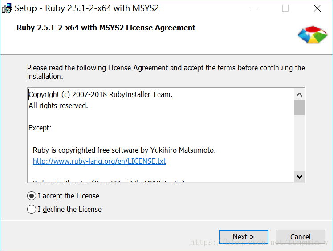The image size is (333, 251).
Task: Click the RubyInstaller gem logo
Action: point(313,35)
